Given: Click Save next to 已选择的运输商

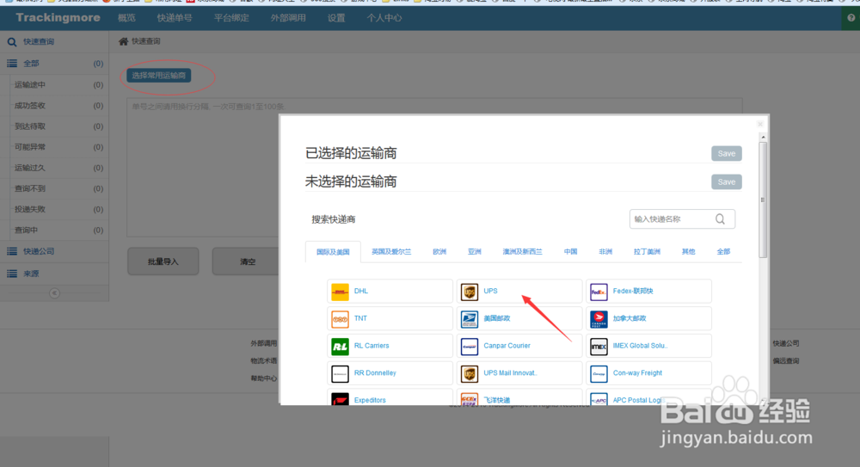Looking at the screenshot, I should [727, 154].
